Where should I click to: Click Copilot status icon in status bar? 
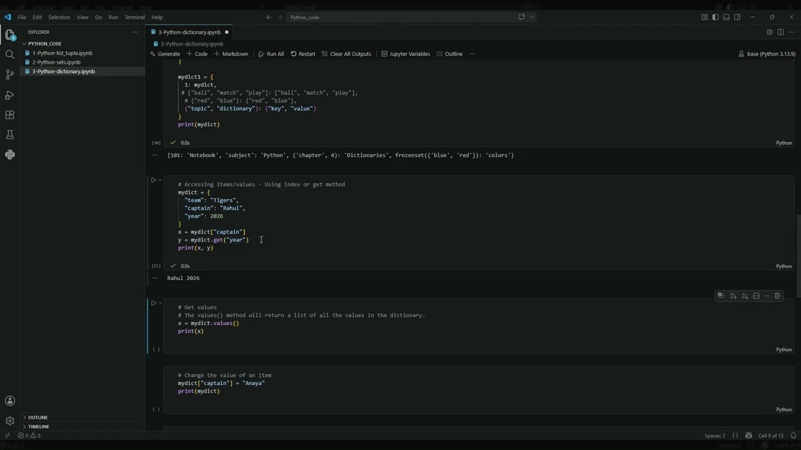coord(749,436)
